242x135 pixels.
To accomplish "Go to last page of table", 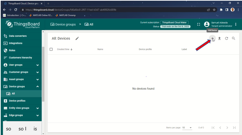I will (234, 128).
